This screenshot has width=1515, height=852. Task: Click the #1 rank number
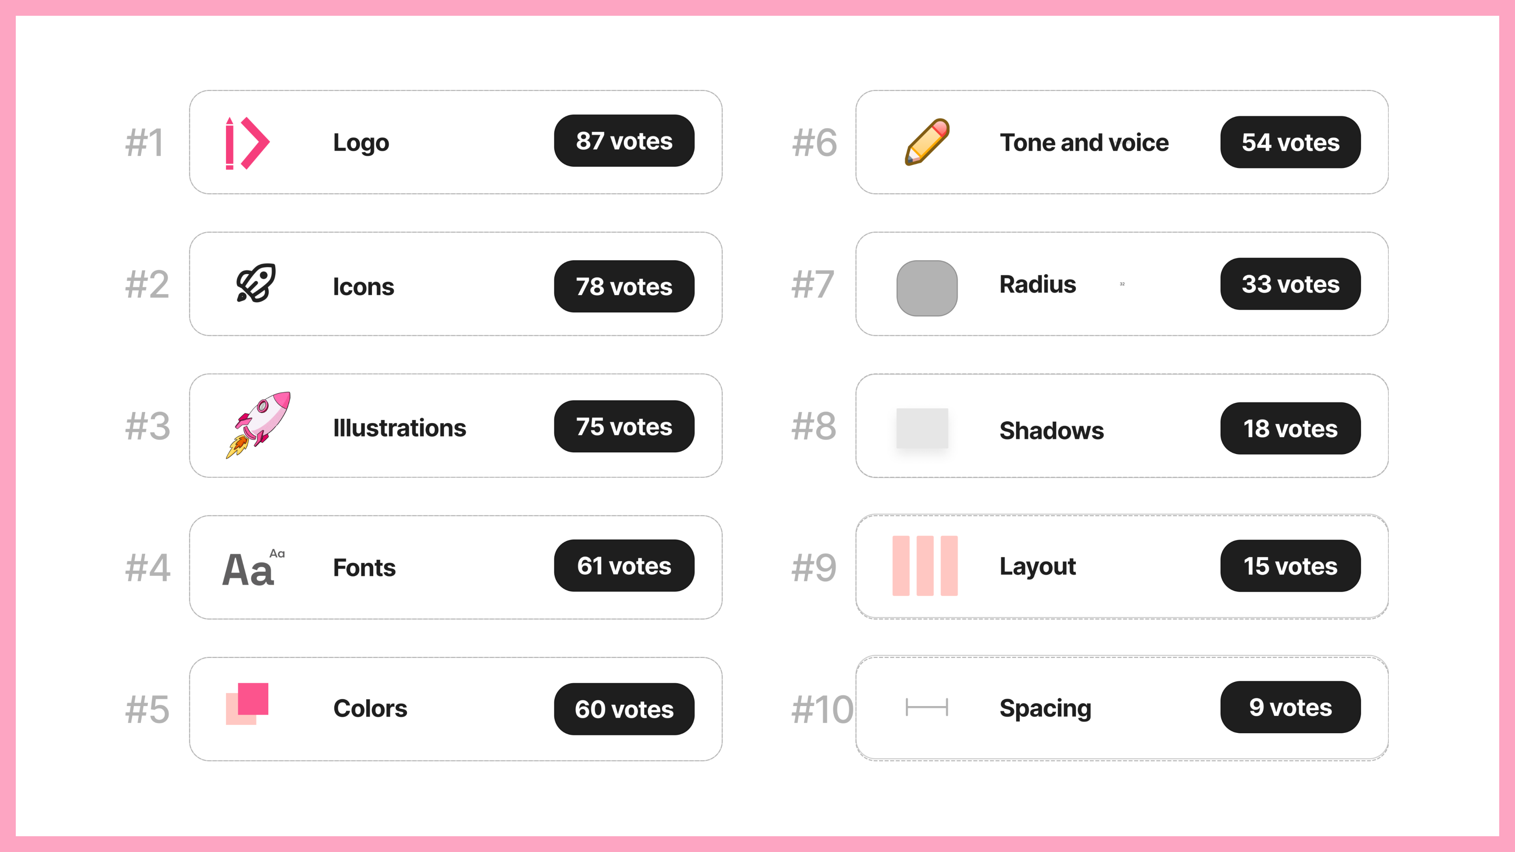(145, 142)
